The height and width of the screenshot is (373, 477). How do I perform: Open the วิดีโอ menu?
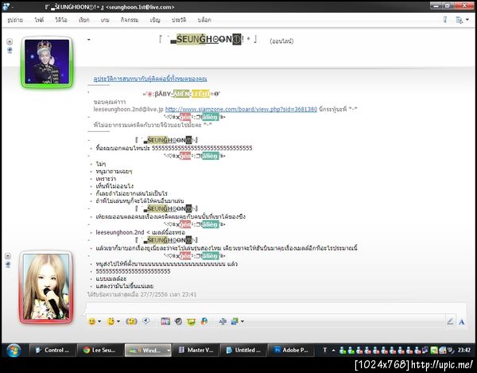(x=61, y=20)
